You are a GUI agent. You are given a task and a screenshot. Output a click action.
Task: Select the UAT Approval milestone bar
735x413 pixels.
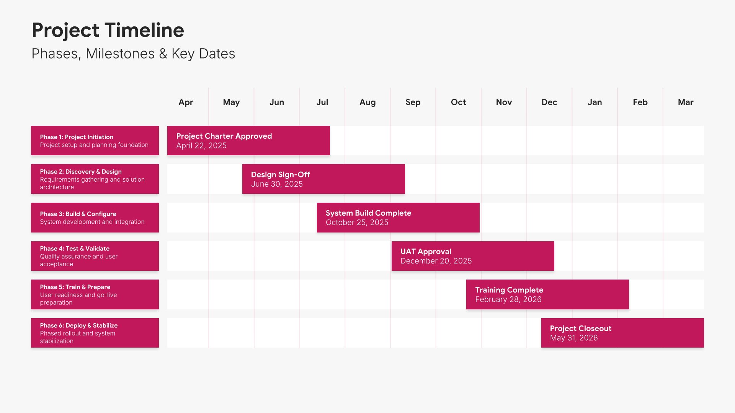(x=472, y=256)
